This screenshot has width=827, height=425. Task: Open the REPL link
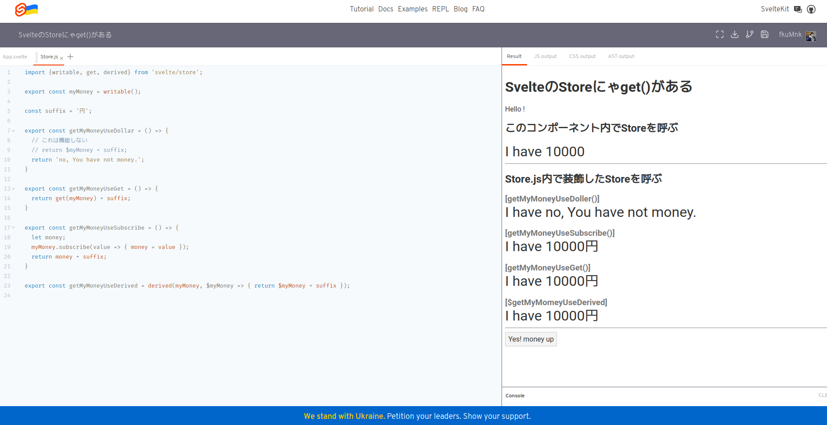[x=441, y=9]
